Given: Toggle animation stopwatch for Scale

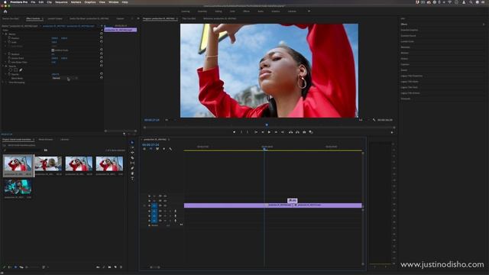Looking at the screenshot, I should (x=9, y=42).
